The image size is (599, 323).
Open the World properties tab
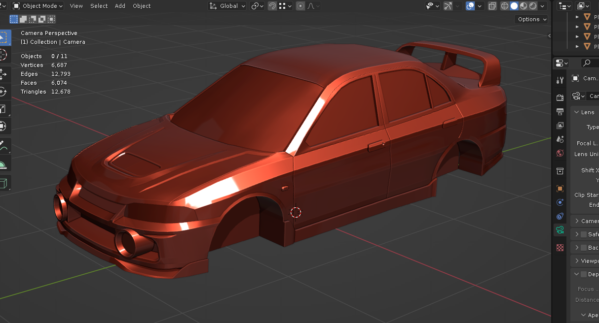(560, 153)
